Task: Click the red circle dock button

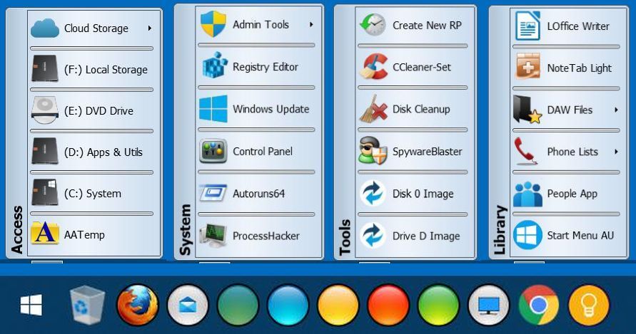Action: [388, 306]
